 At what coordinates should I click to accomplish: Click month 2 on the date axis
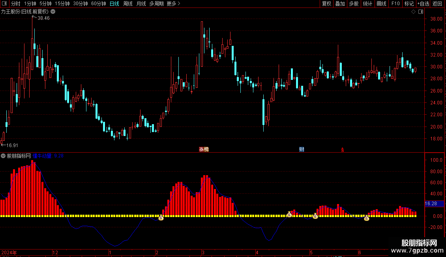pyautogui.click(x=157, y=252)
